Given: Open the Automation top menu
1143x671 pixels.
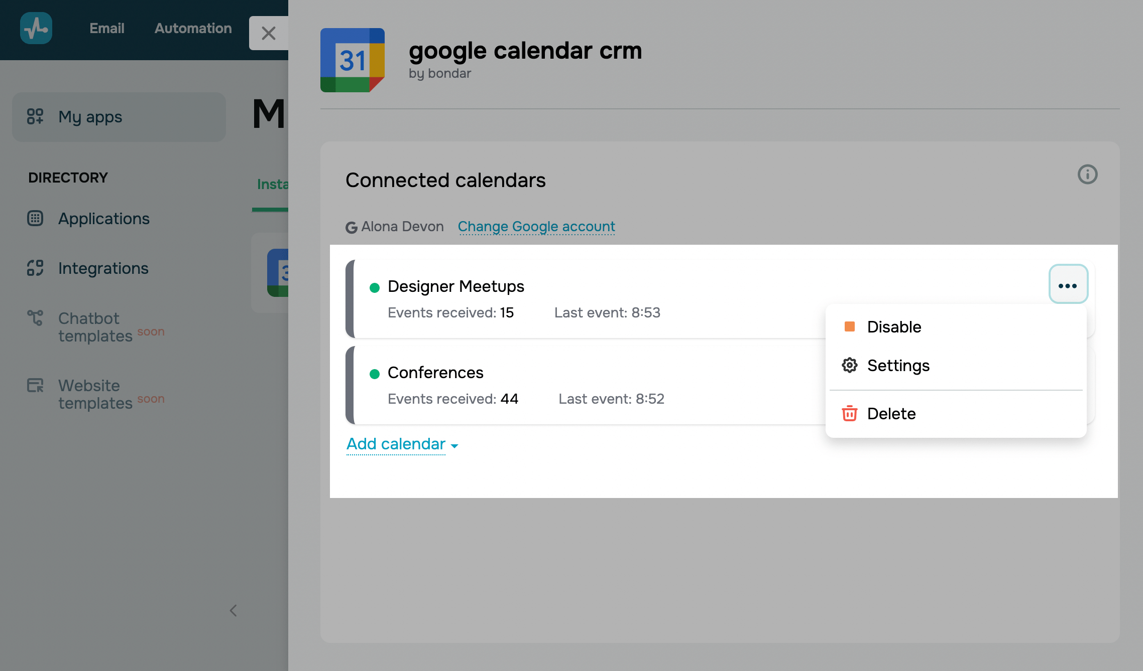Looking at the screenshot, I should [x=193, y=28].
